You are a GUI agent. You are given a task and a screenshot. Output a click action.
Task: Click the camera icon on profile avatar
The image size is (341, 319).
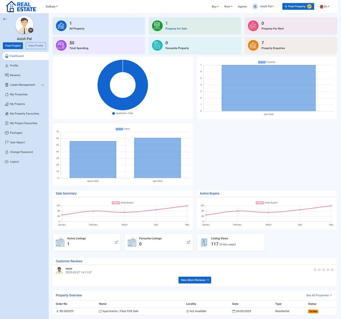click(x=31, y=30)
